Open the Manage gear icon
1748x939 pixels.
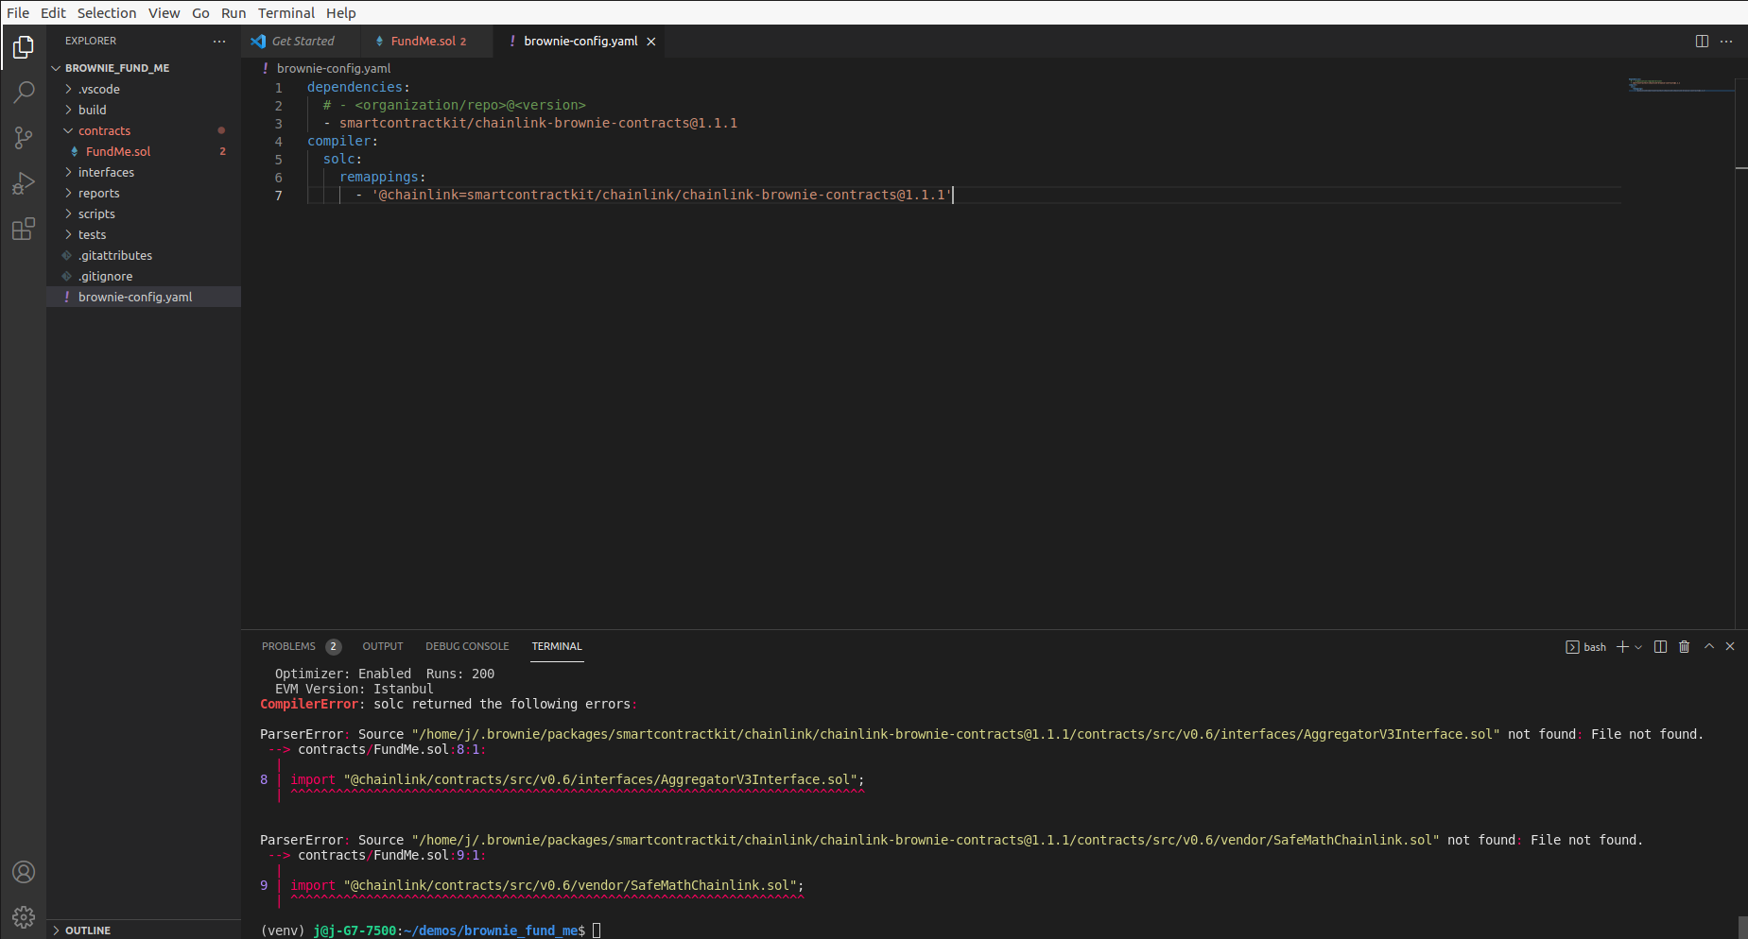(x=24, y=916)
